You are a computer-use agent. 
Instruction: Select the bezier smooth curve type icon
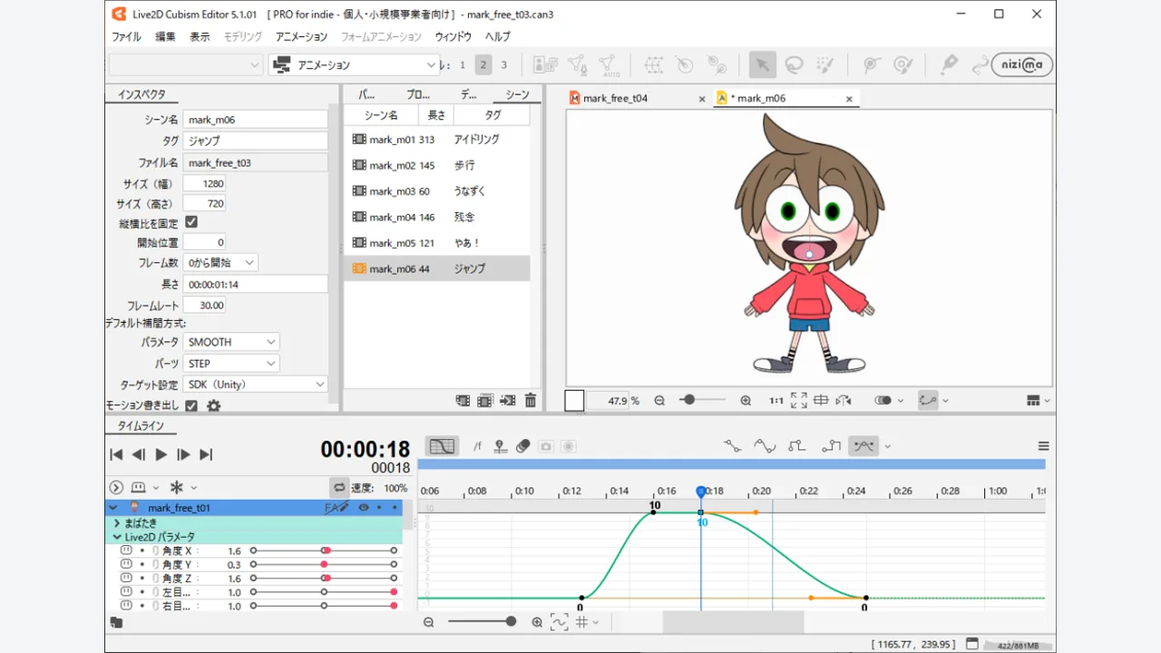click(765, 445)
